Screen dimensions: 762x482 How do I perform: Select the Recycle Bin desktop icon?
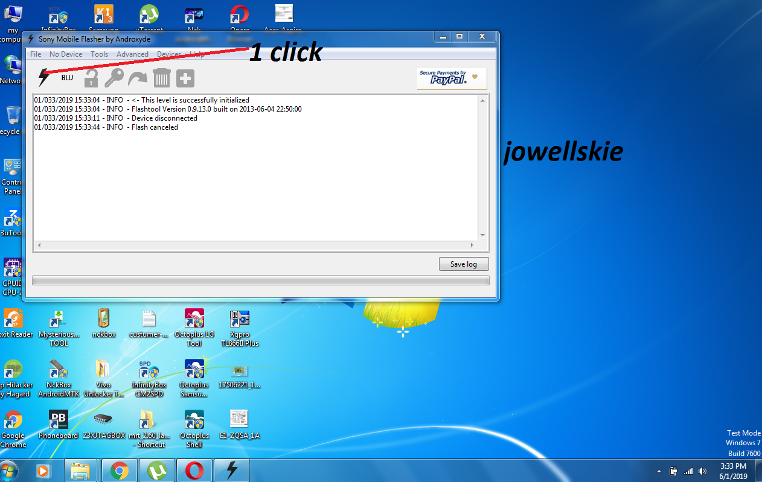tap(11, 121)
